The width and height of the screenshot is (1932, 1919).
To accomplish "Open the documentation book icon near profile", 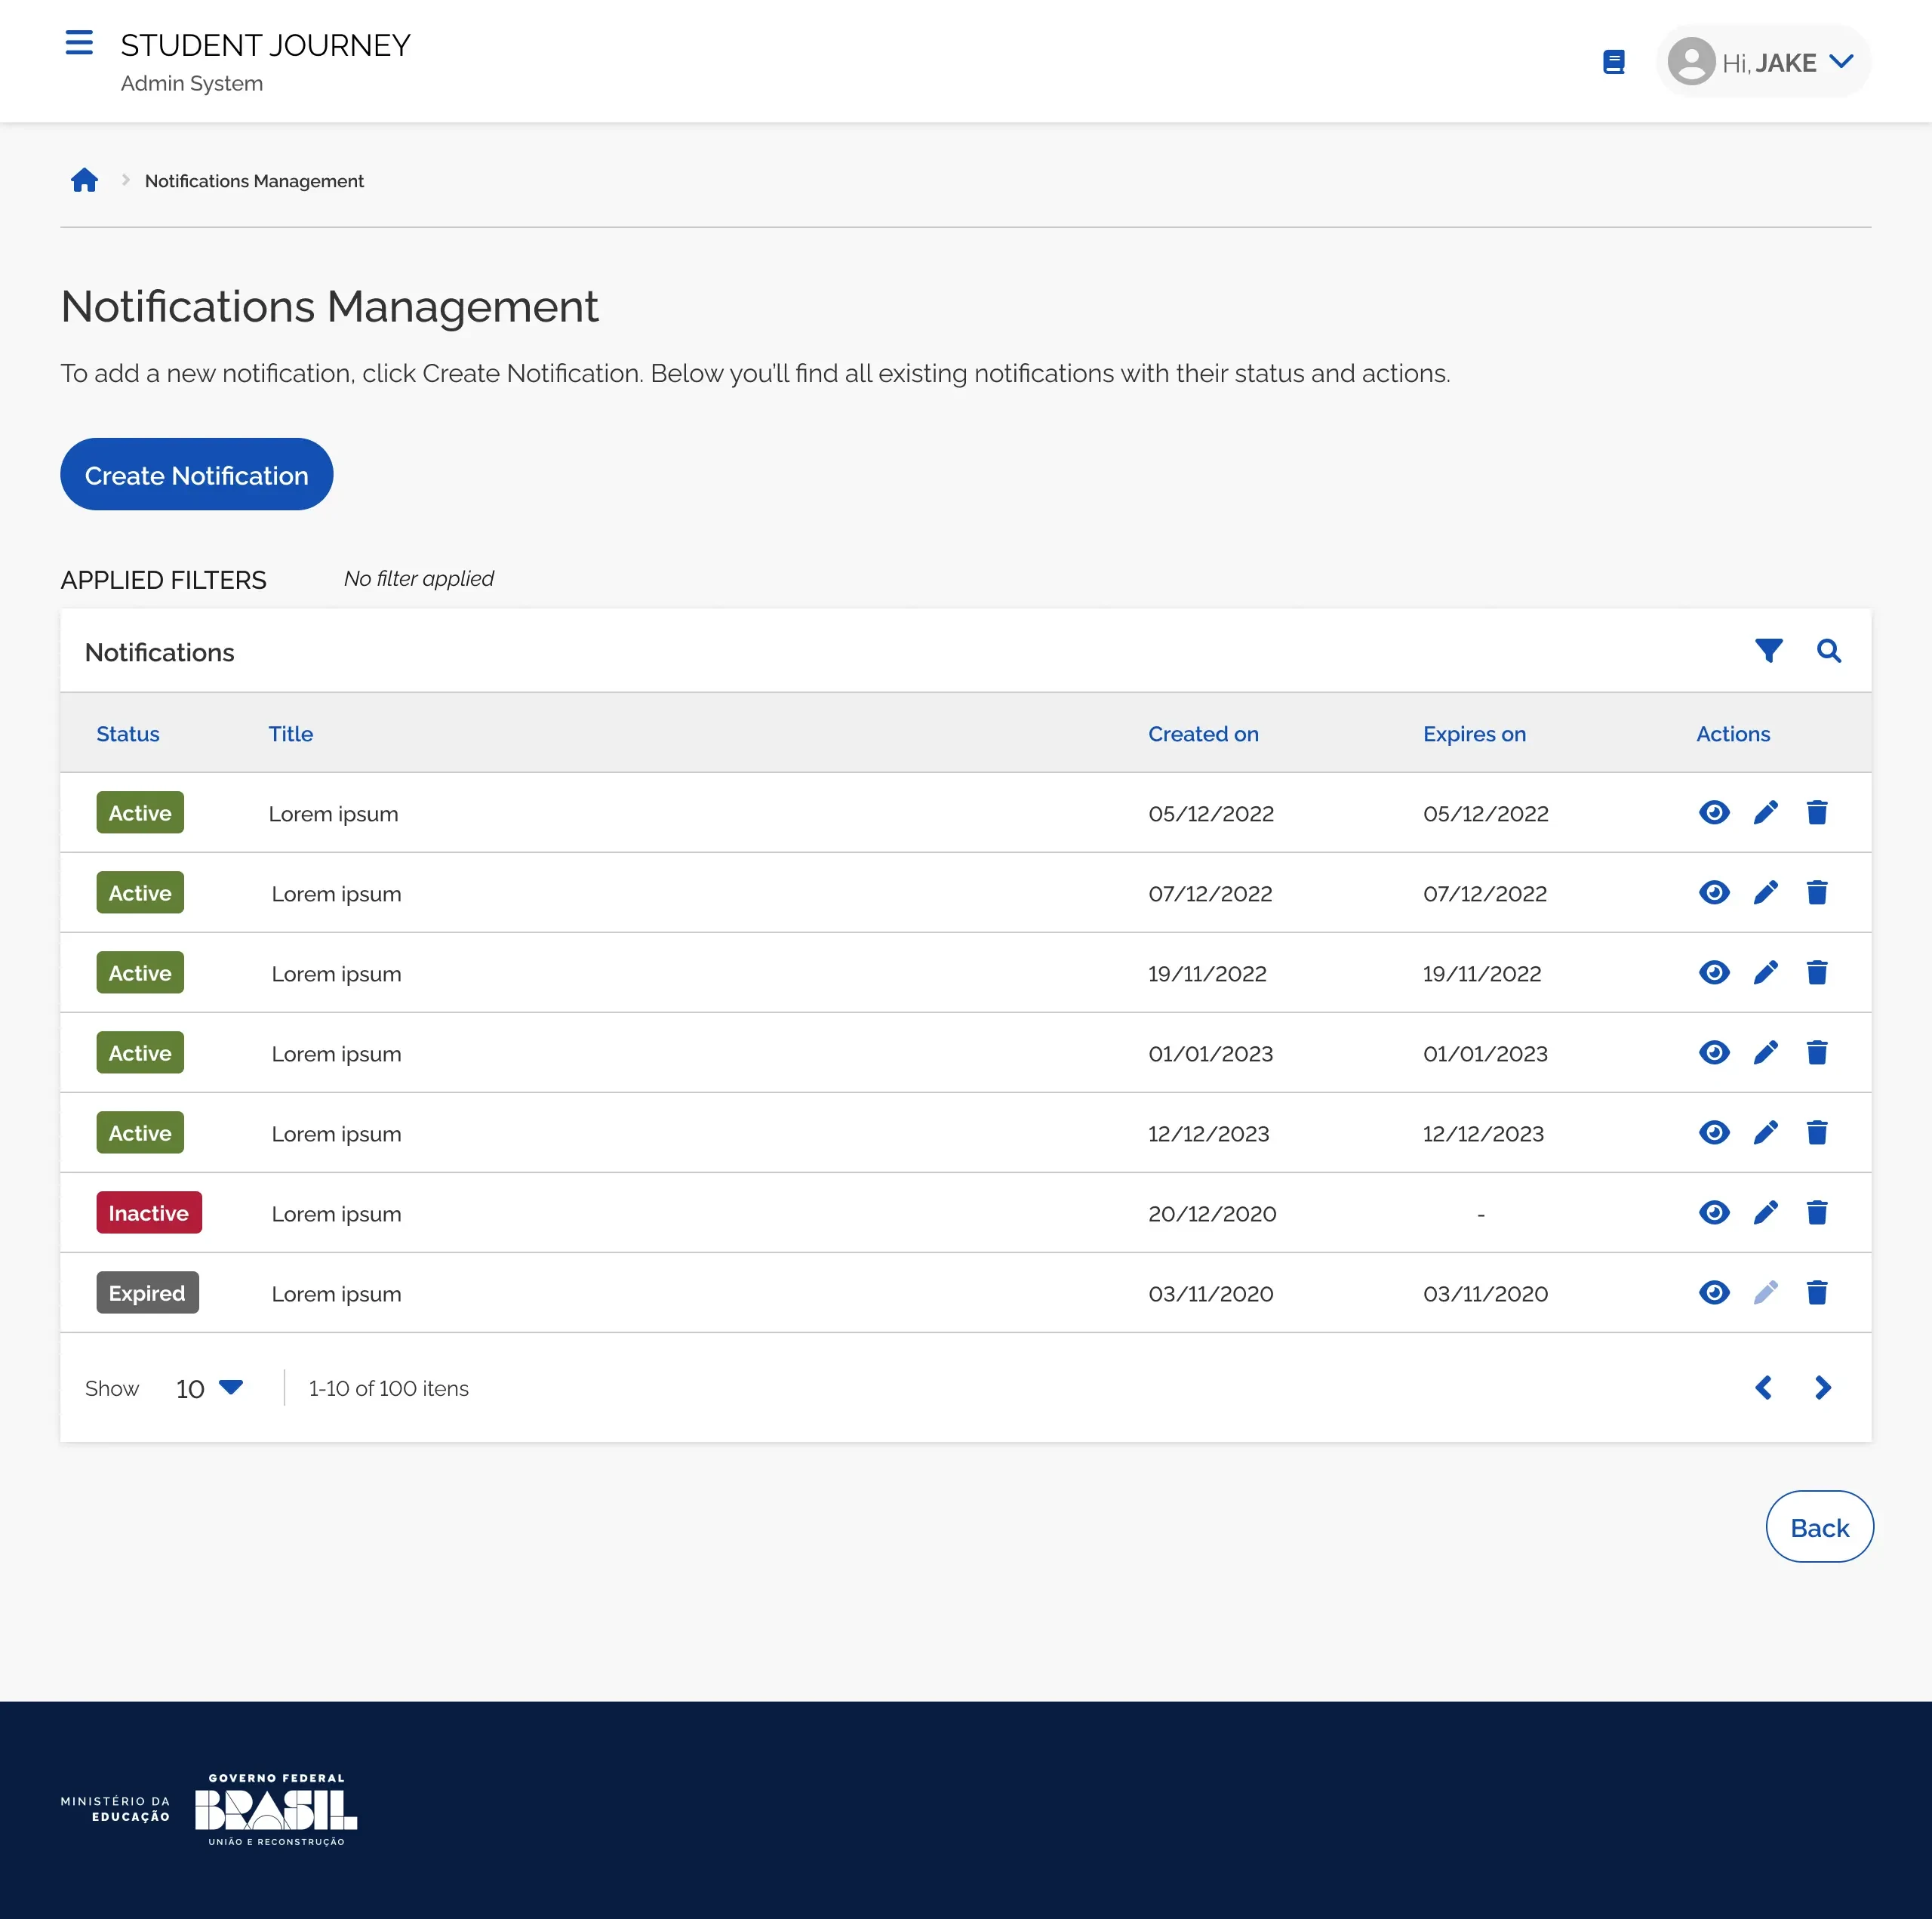I will (x=1614, y=61).
